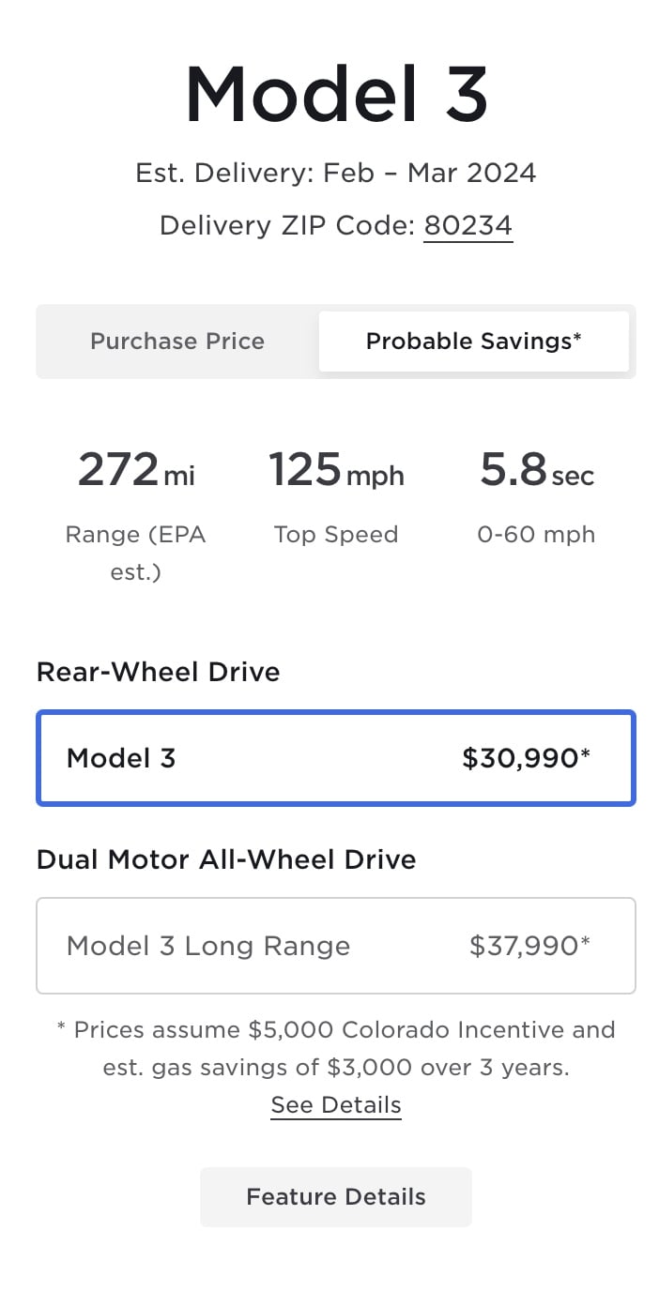Screen dimensions: 659x1291
Task: Click the Est. Delivery Feb – Mar 2024 text
Action: tap(336, 174)
